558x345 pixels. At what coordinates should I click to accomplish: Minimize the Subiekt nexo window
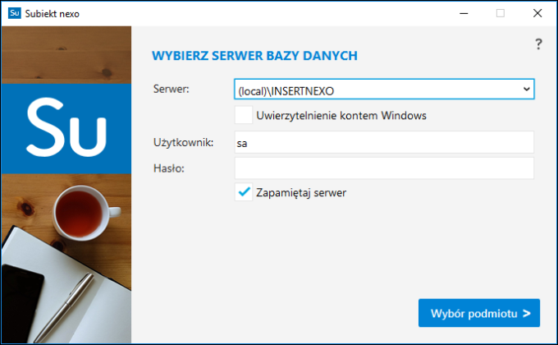coord(464,13)
